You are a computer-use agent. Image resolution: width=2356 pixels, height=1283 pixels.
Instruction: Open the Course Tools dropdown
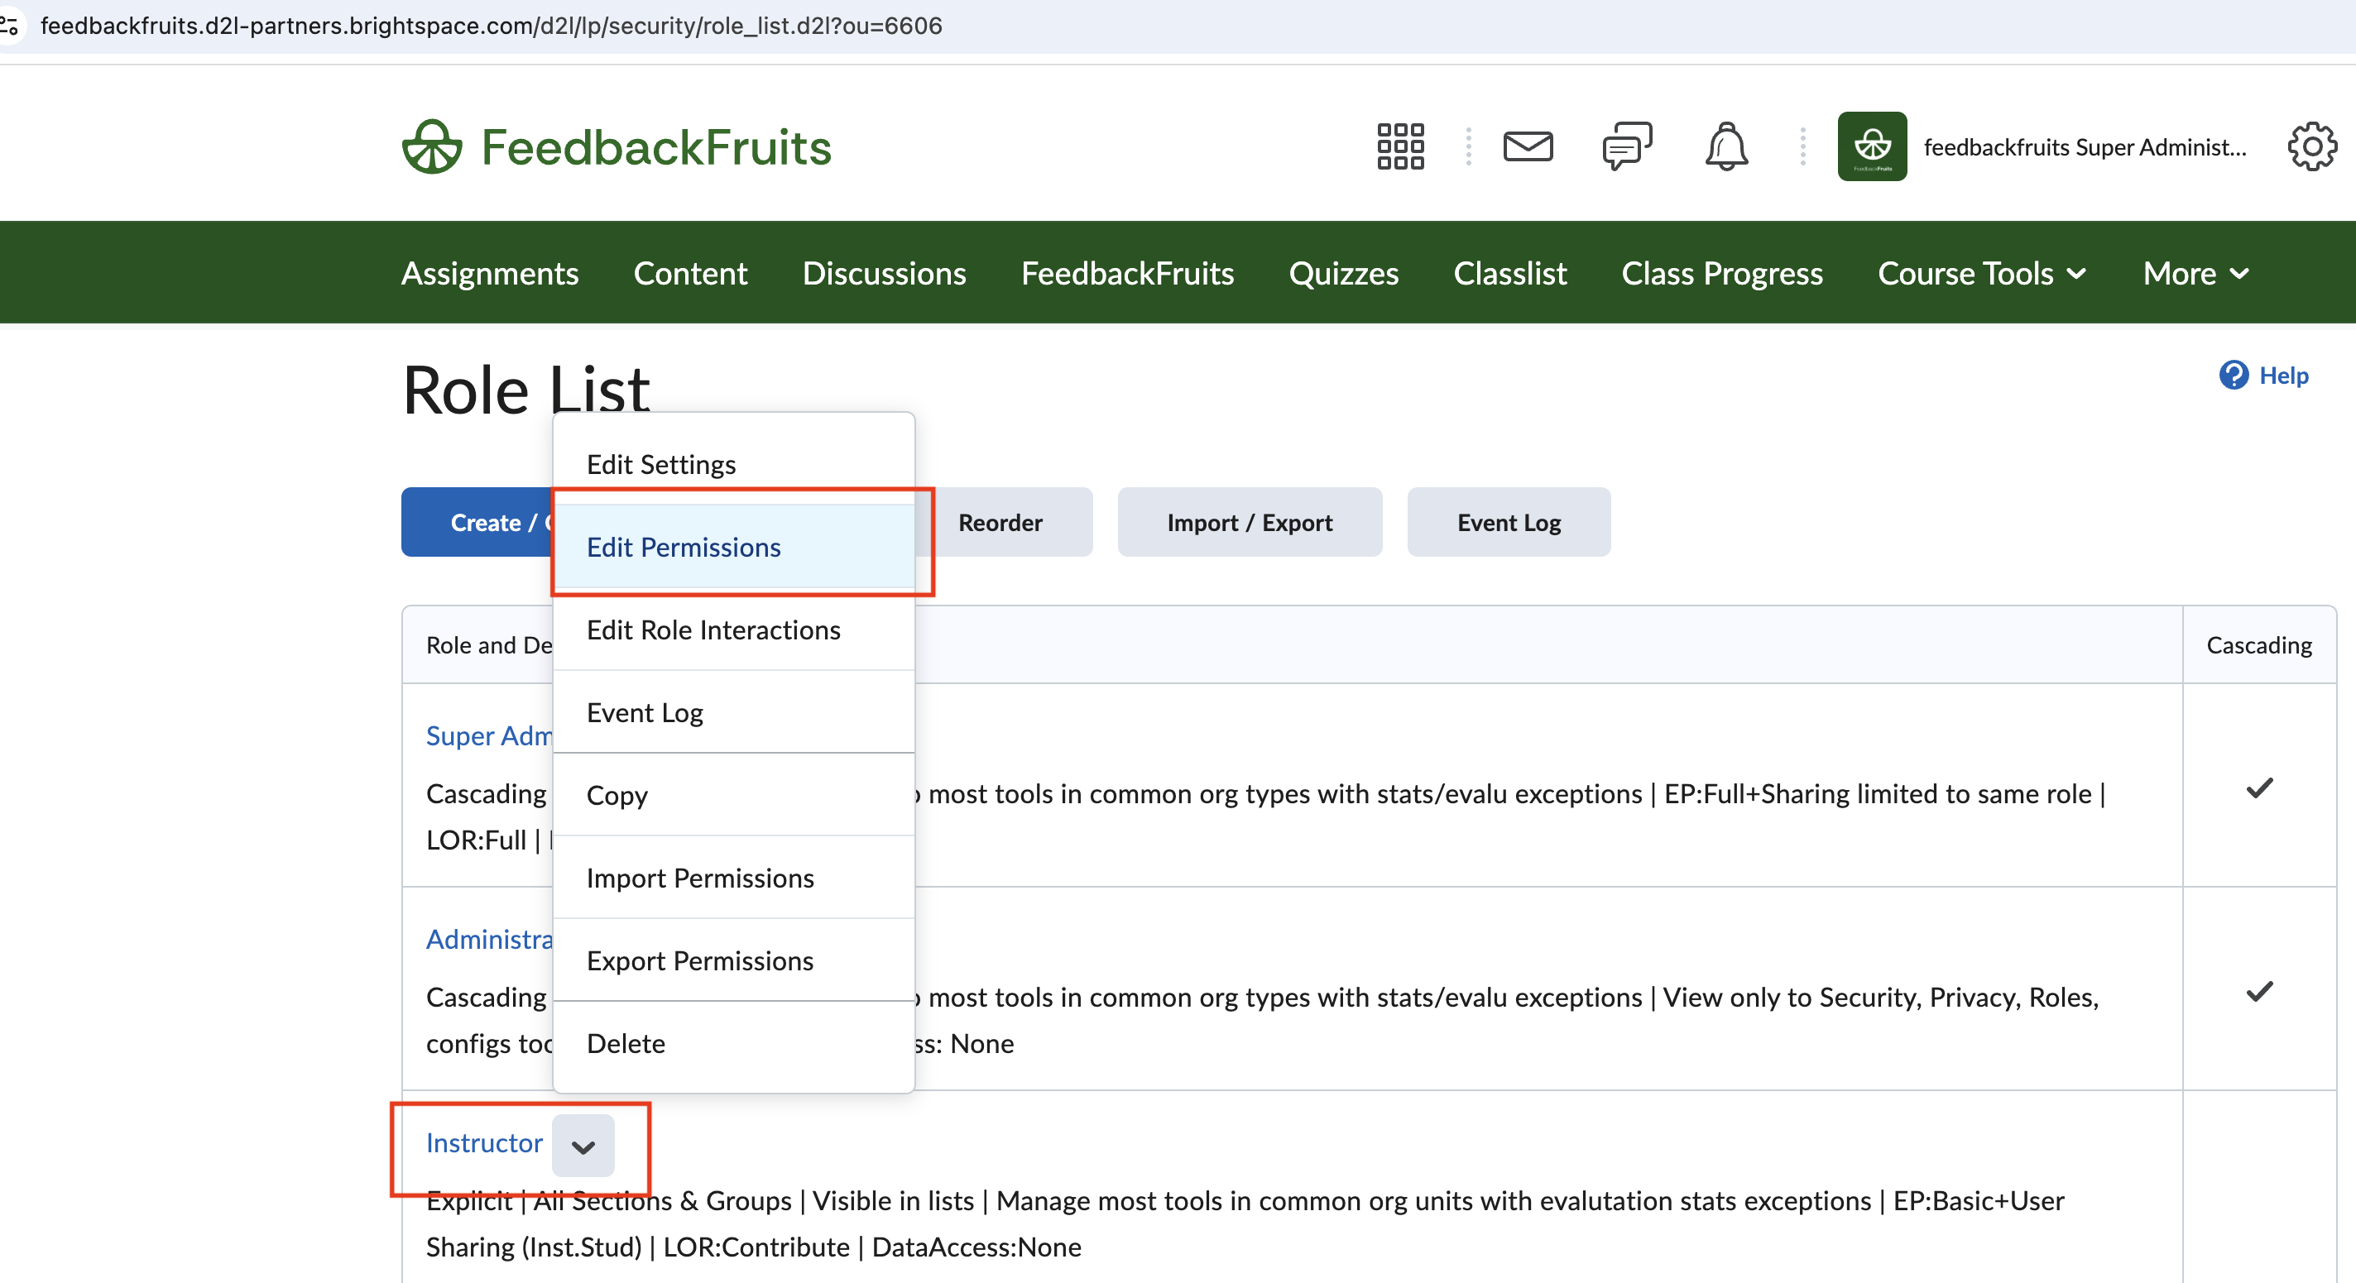click(1982, 272)
